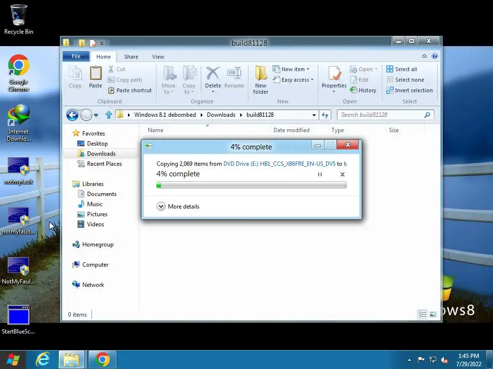Open Music library
This screenshot has width=493, height=369.
point(95,204)
